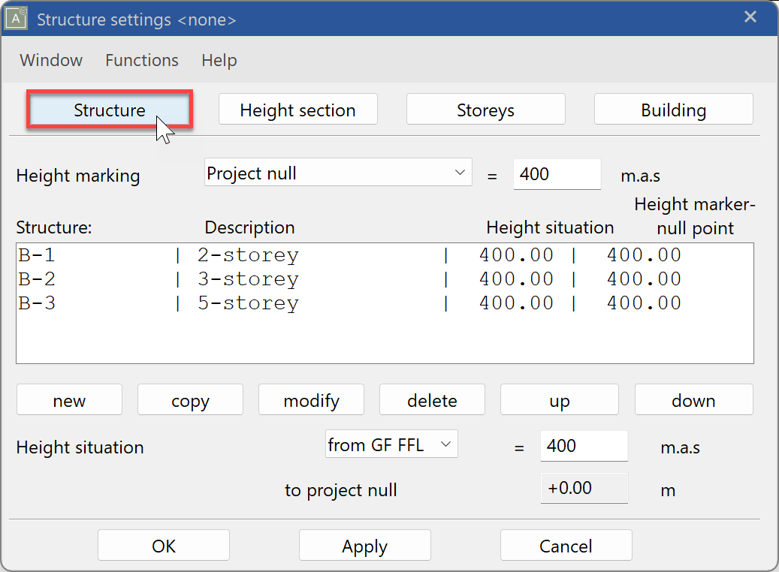Open the Building tab
The height and width of the screenshot is (572, 779).
click(673, 109)
